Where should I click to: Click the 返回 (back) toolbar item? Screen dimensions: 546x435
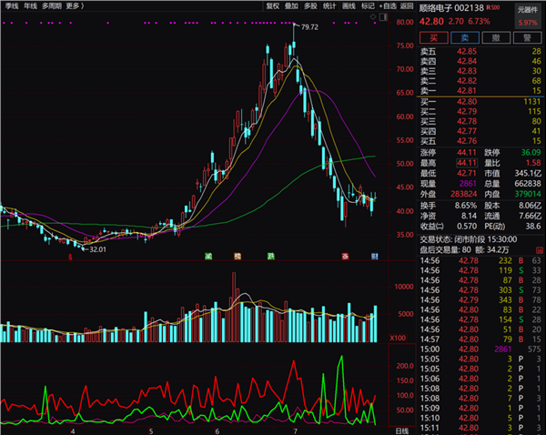407,6
